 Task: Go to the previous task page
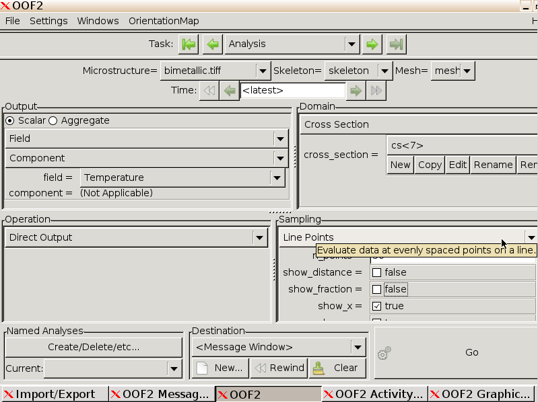pyautogui.click(x=213, y=44)
